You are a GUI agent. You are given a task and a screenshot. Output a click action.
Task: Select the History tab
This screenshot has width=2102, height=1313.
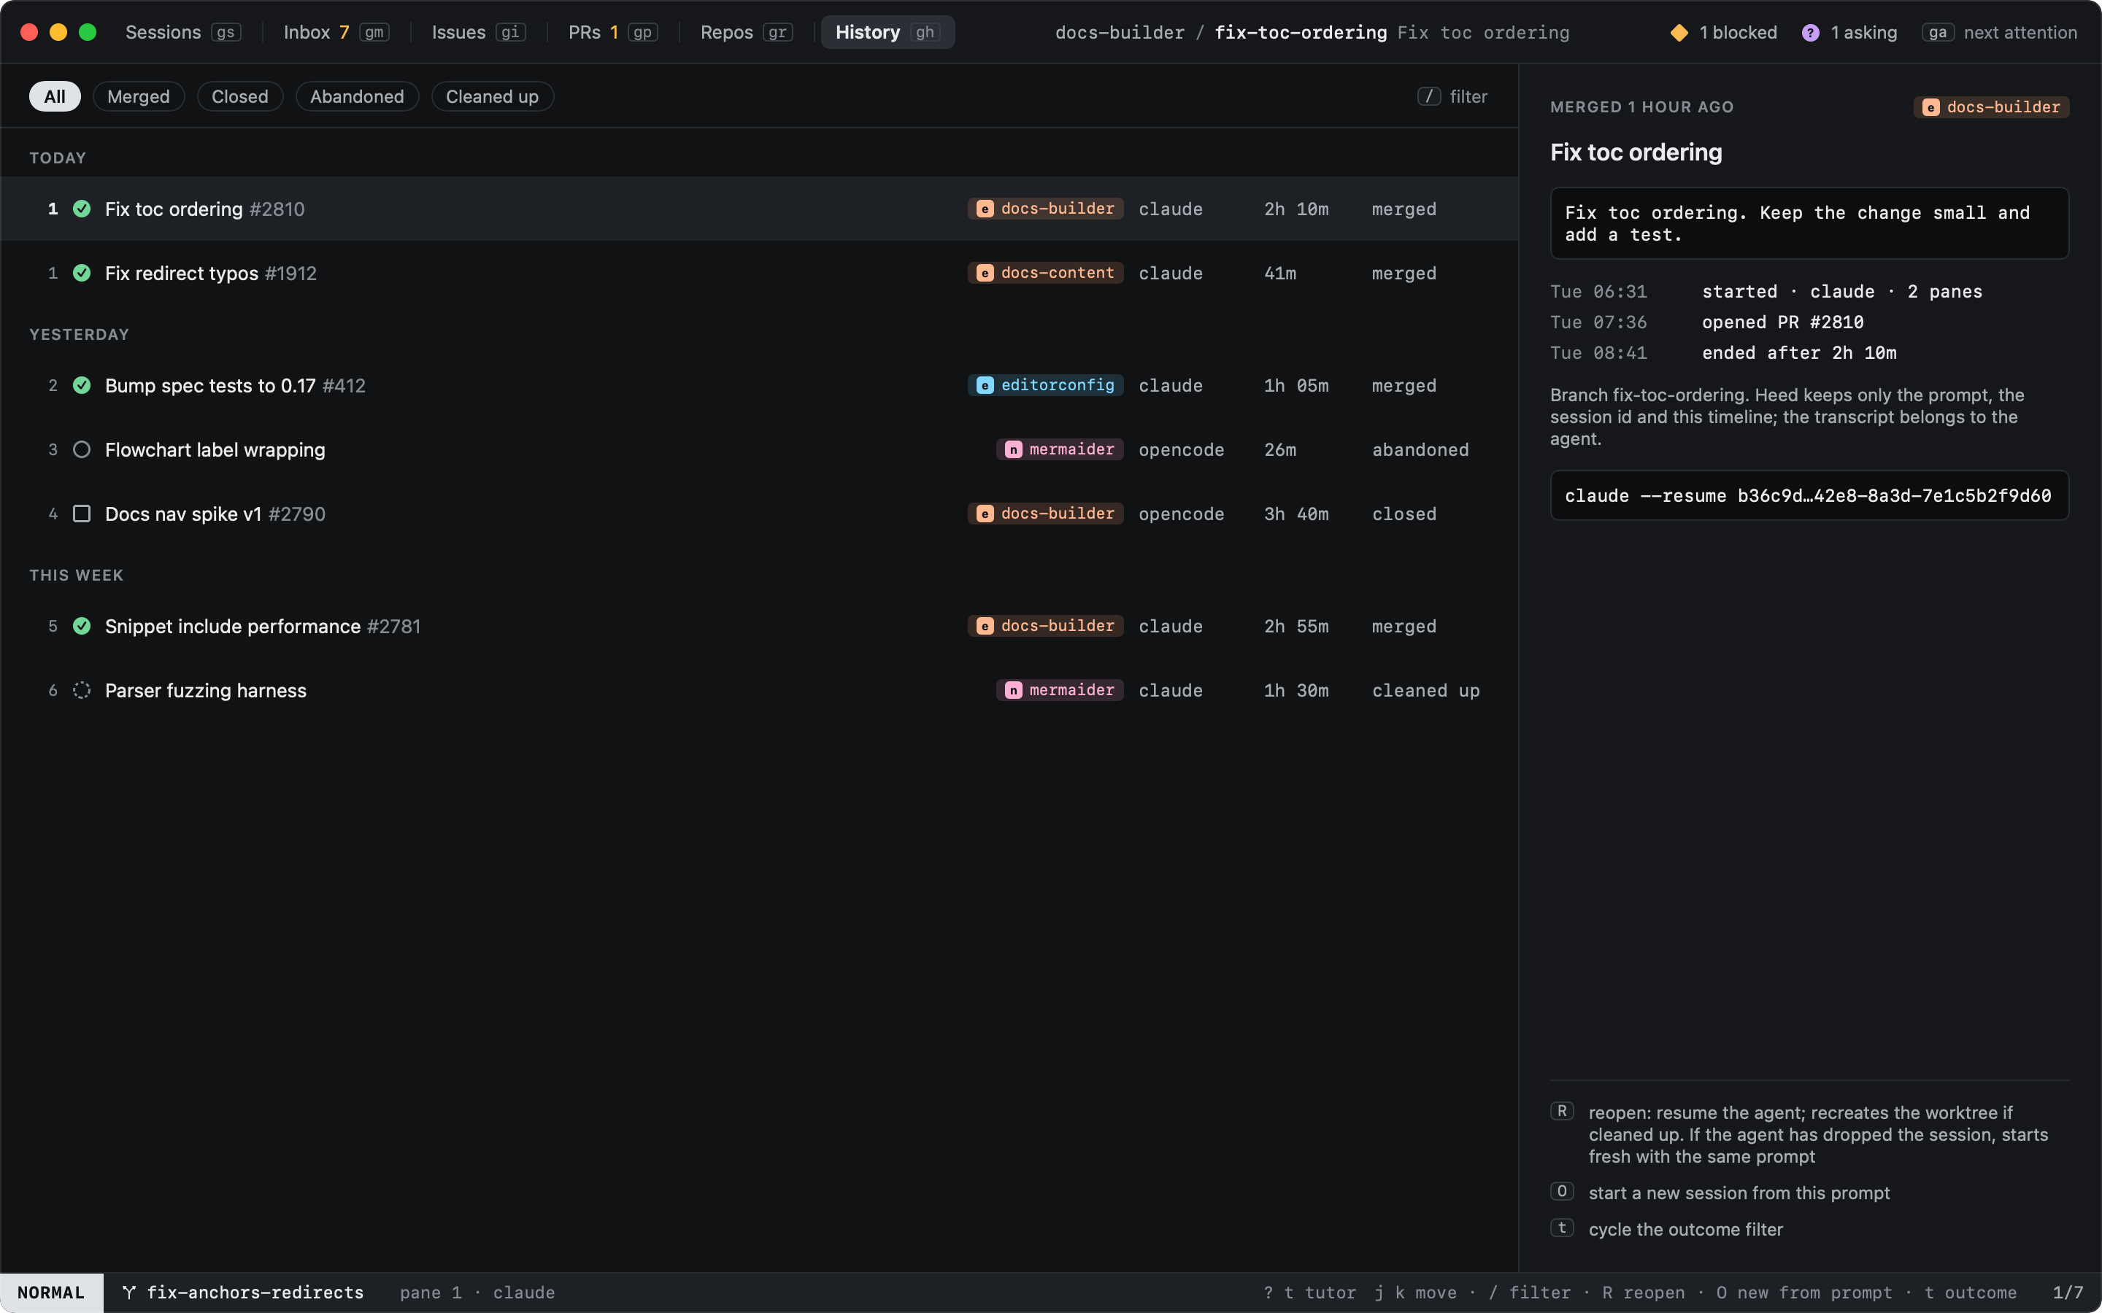point(888,32)
